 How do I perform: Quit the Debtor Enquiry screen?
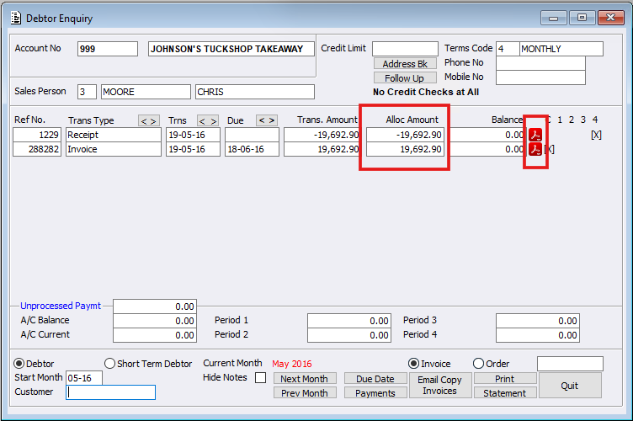(570, 386)
